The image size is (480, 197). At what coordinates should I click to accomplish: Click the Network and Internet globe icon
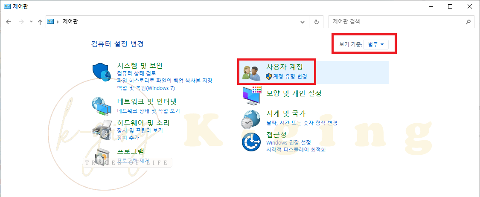pos(101,106)
